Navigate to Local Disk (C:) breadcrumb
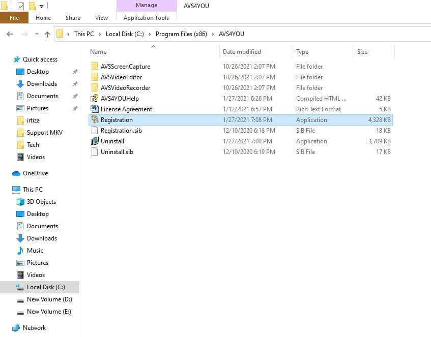 tap(125, 34)
